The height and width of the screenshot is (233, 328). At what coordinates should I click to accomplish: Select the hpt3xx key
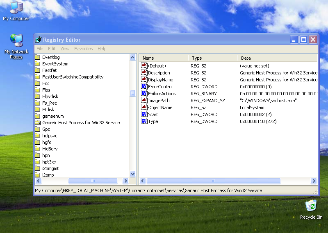(49, 162)
